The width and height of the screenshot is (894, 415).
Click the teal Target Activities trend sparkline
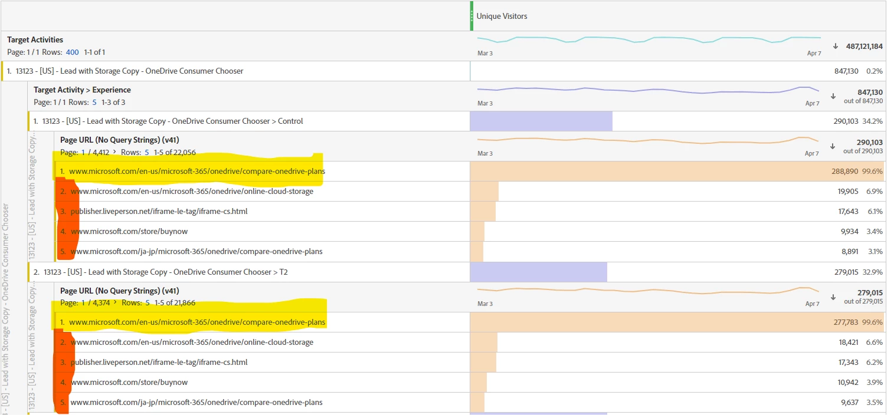tap(649, 40)
